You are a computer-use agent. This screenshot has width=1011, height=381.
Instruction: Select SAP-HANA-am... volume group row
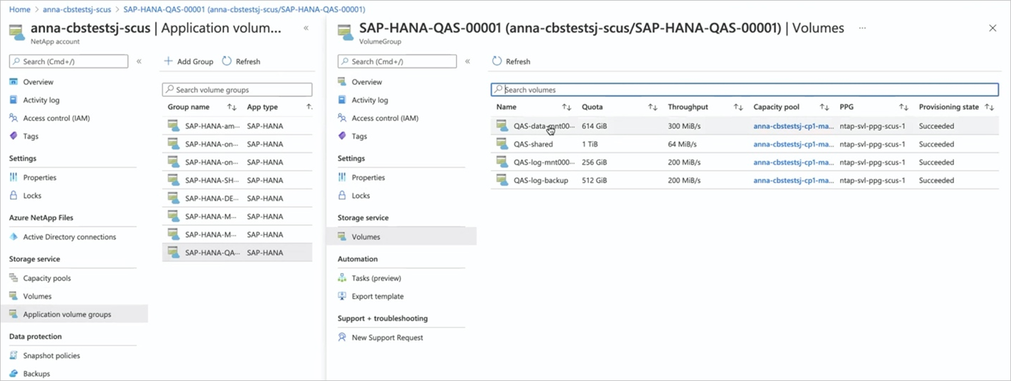pyautogui.click(x=237, y=126)
